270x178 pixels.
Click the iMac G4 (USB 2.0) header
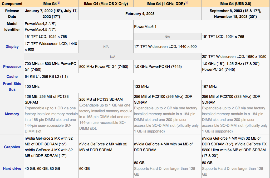point(235,4)
